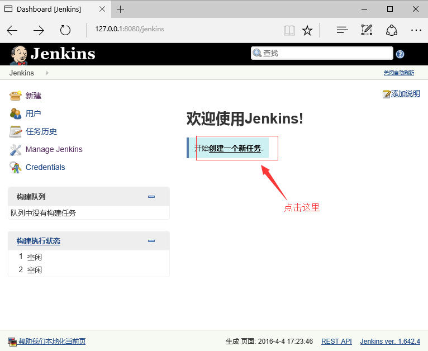
Task: Click the 任务历史 notepad icon
Action: click(x=15, y=131)
